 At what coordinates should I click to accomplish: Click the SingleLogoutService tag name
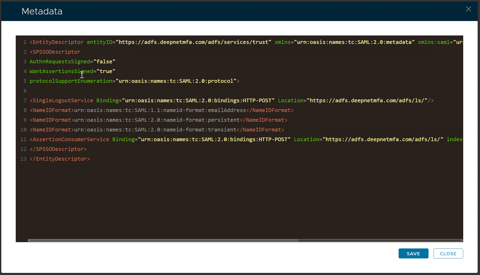(63, 100)
